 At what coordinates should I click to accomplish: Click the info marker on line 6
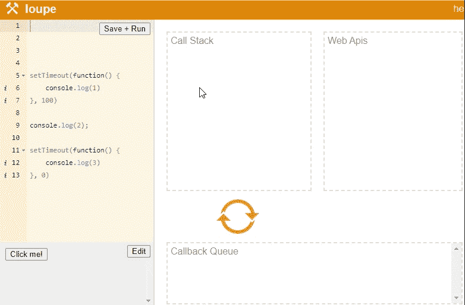coord(5,88)
